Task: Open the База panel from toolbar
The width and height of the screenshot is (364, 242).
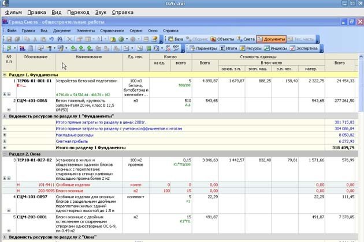Action: coord(176,39)
